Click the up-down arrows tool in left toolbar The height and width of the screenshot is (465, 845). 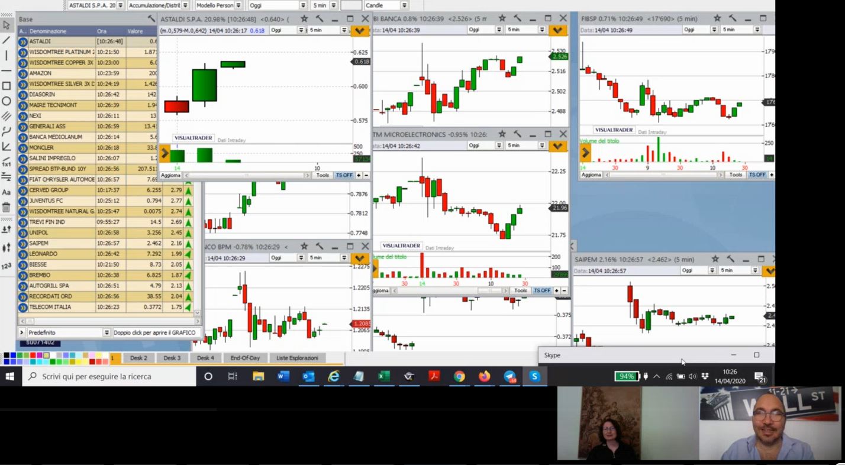click(7, 229)
